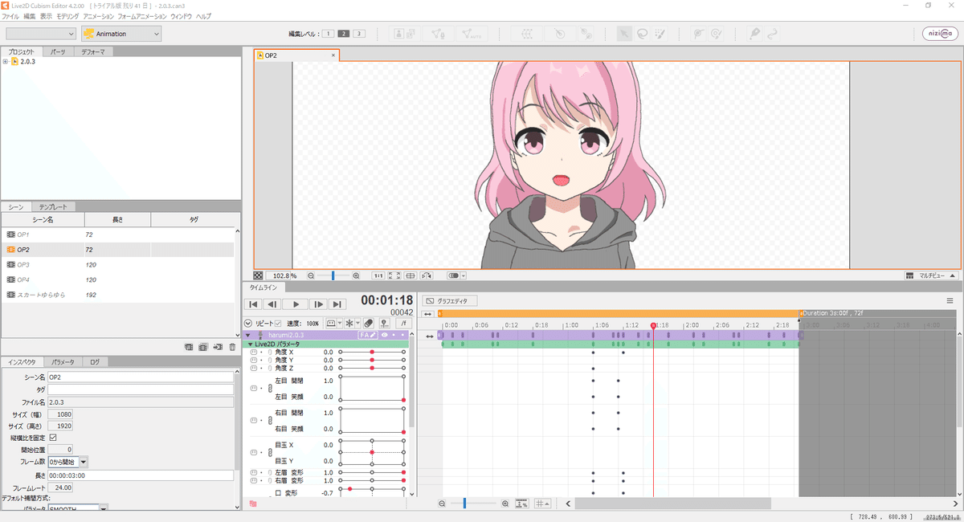Toggle the リピート repeat checkbox

tap(278, 323)
